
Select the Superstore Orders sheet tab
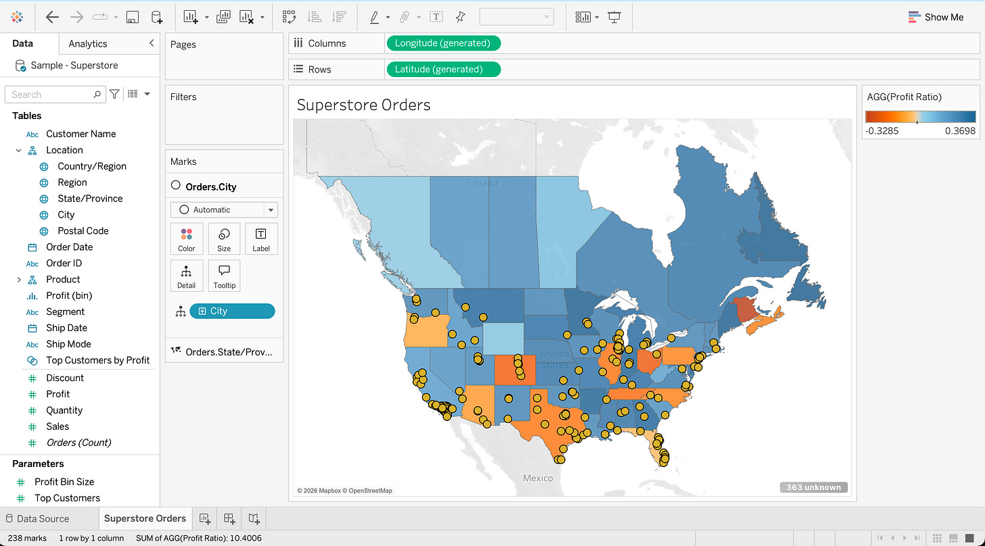[145, 519]
